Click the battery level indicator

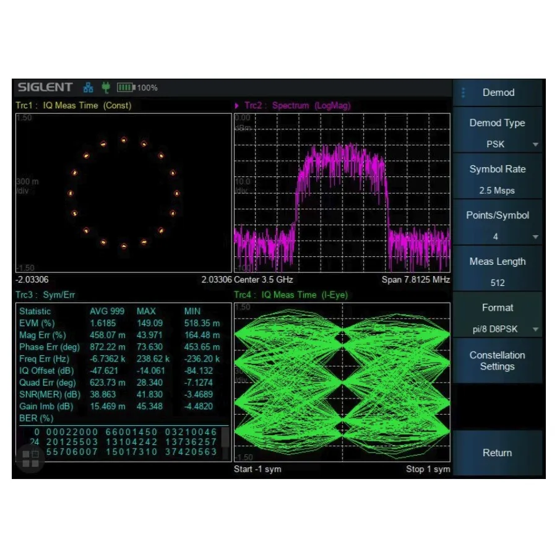point(127,87)
